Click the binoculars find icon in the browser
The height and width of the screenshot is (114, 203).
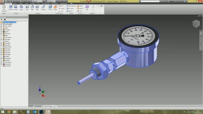(x=5, y=20)
